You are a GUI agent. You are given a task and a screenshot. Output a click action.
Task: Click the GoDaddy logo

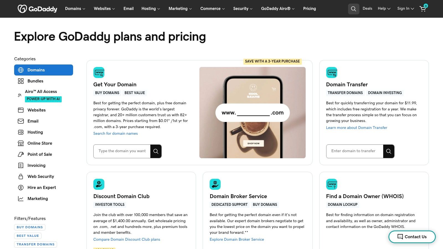[37, 9]
